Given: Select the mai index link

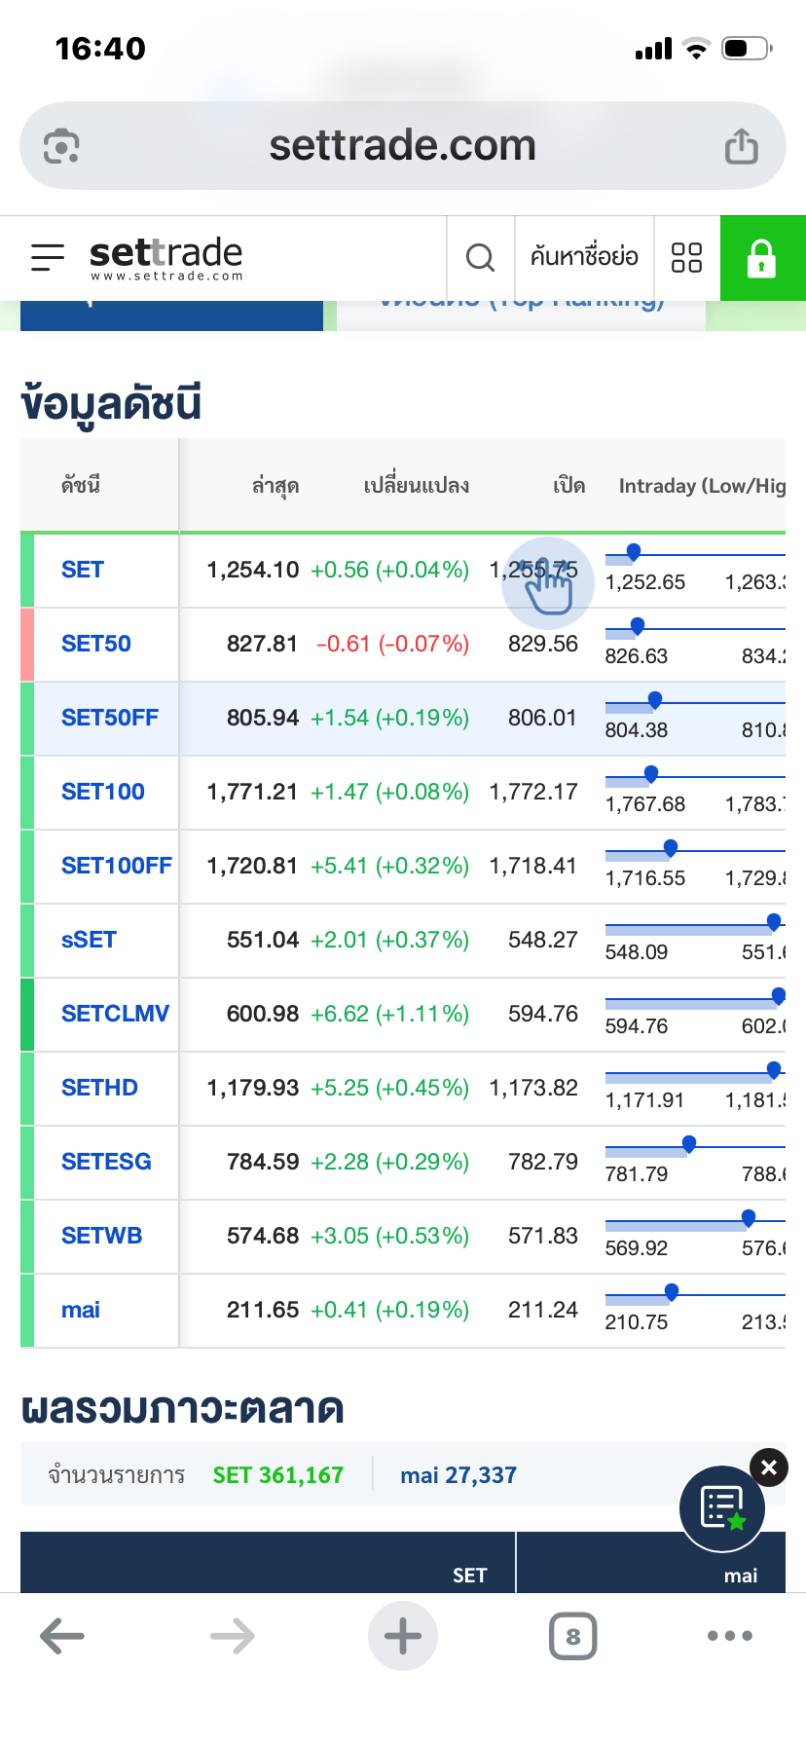Looking at the screenshot, I should pos(81,1310).
